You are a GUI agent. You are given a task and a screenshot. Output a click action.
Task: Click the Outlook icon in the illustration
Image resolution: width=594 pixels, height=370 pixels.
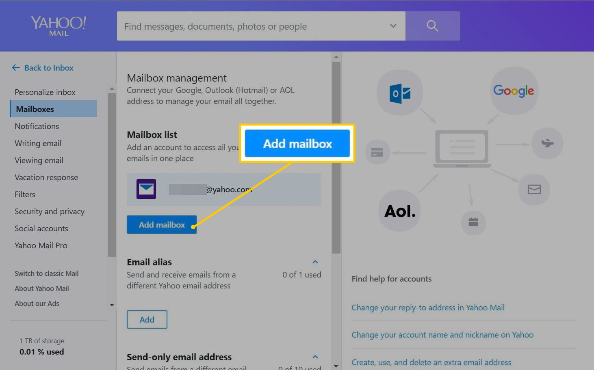[400, 92]
